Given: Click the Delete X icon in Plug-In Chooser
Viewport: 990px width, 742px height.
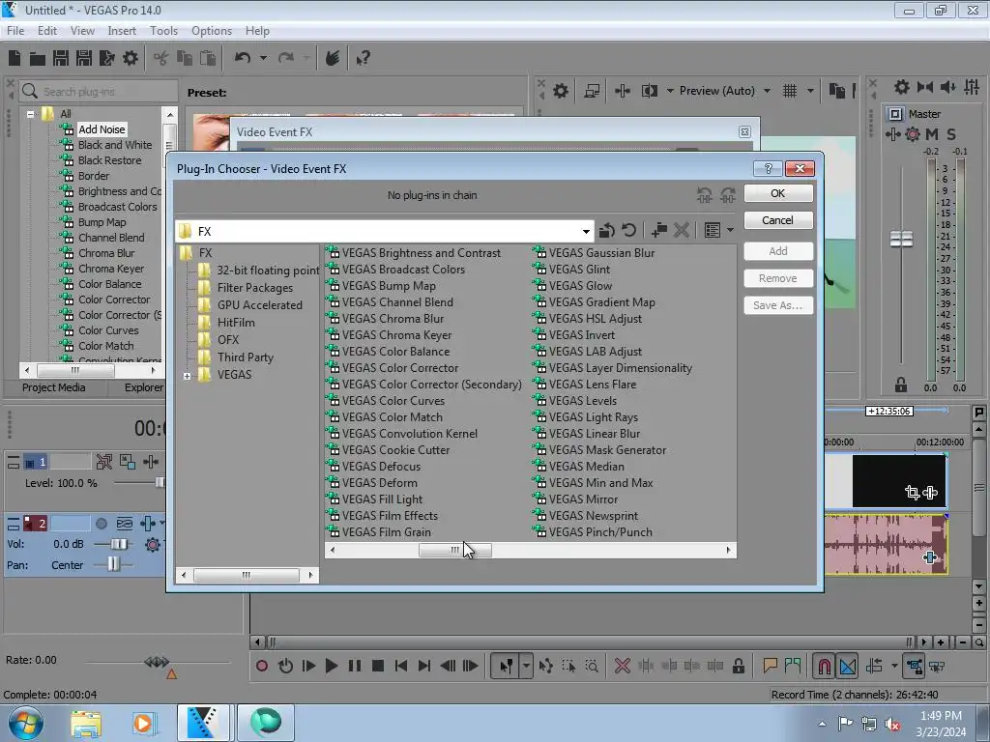Looking at the screenshot, I should 682,230.
